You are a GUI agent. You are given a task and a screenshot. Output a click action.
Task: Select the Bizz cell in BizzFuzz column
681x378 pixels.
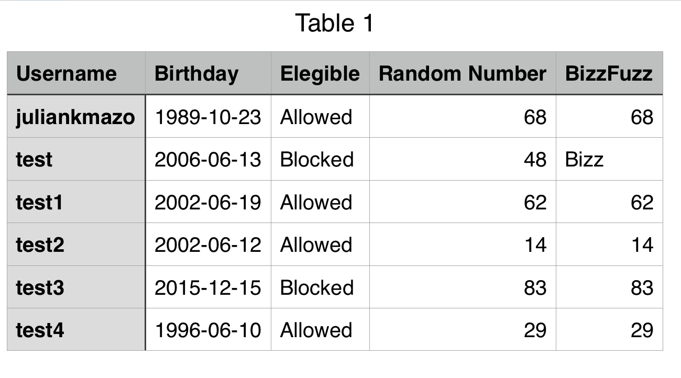609,159
